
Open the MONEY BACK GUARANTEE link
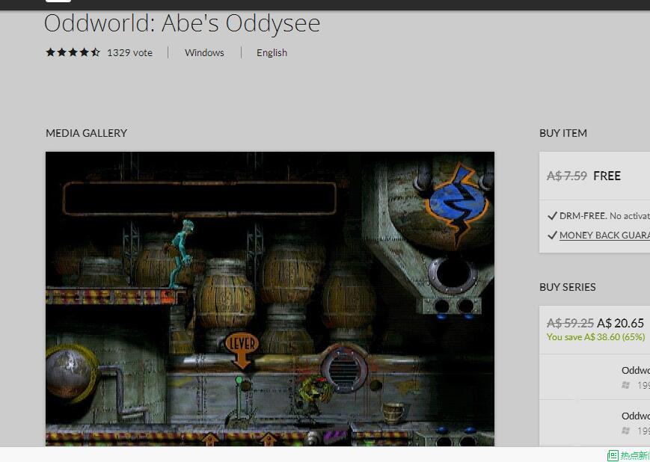[604, 235]
